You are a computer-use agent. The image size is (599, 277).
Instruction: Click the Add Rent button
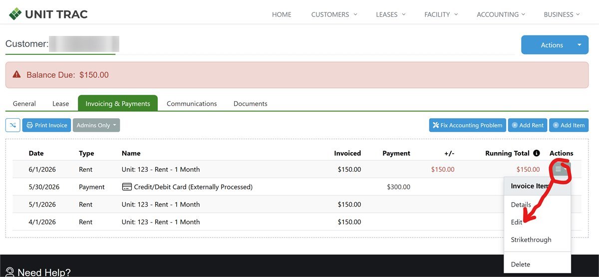[528, 125]
